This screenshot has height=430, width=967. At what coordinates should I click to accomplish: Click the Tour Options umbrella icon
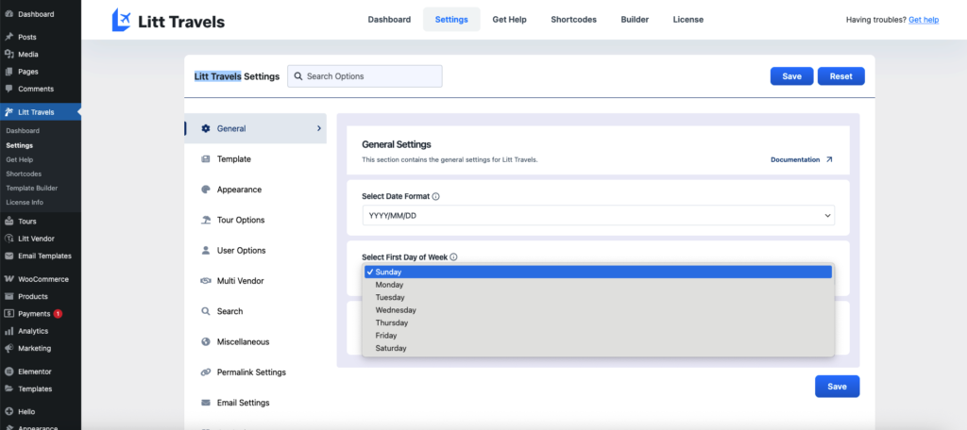coord(206,220)
